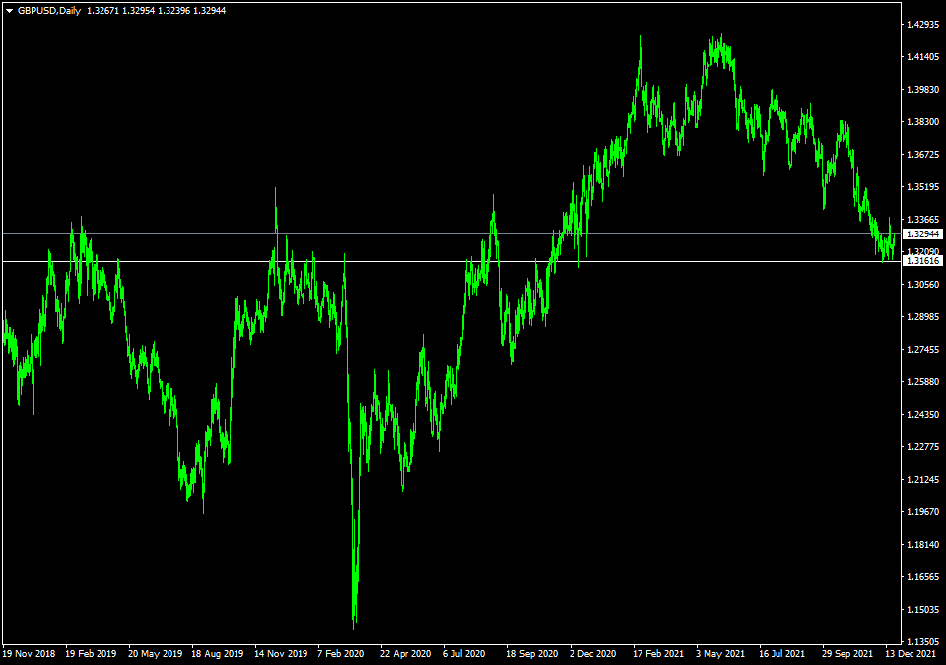The height and width of the screenshot is (665, 946).
Task: Click the 1.25880 price scale label
Action: pyautogui.click(x=923, y=382)
